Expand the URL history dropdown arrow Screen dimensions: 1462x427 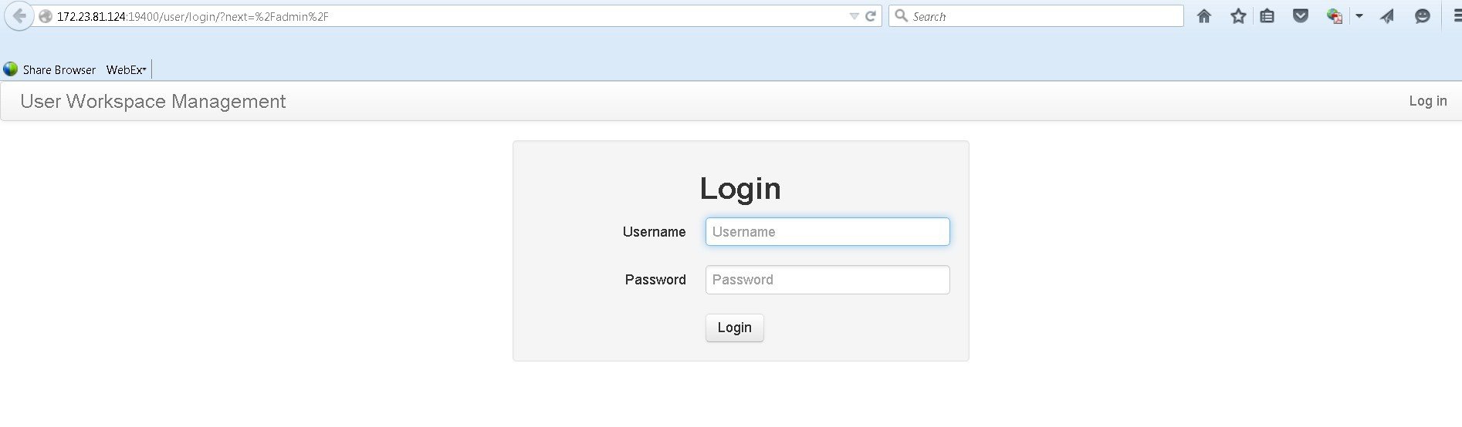tap(854, 16)
